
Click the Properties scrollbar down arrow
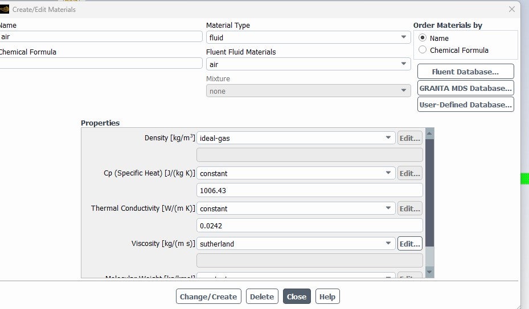click(429, 272)
